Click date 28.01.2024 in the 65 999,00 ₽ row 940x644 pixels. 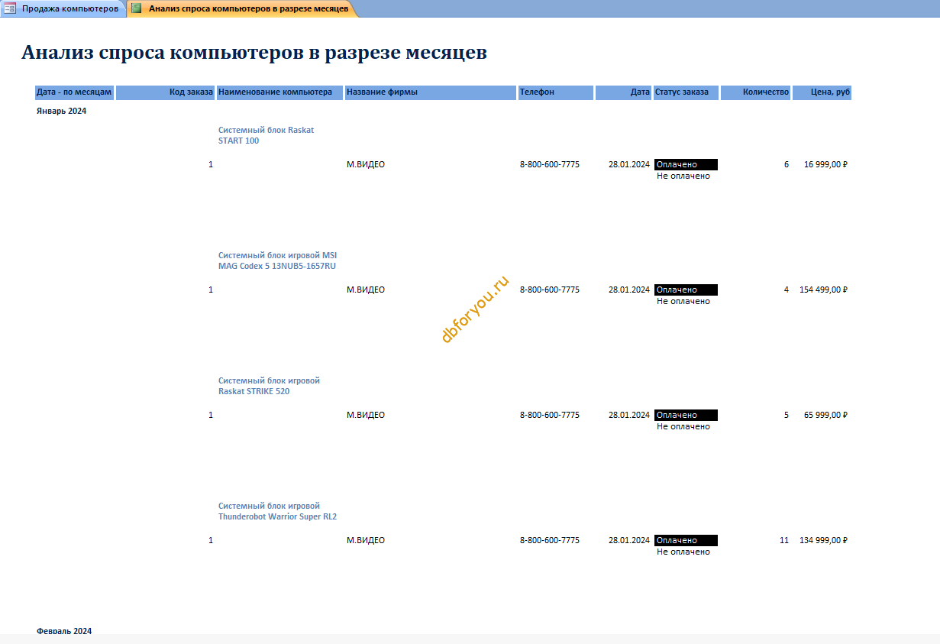click(x=629, y=415)
